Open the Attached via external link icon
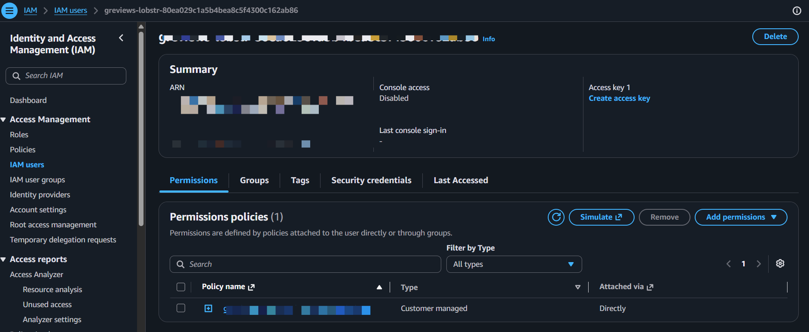Screen dimensions: 809x332 pos(650,287)
